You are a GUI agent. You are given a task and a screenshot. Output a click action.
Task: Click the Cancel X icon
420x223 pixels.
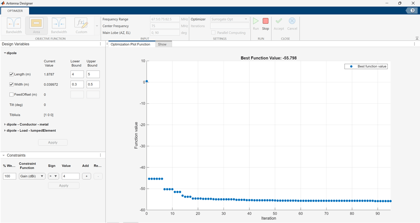(292, 22)
